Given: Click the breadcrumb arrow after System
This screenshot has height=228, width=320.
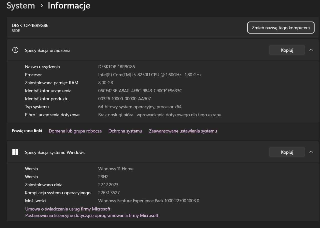Looking at the screenshot, I should [x=42, y=6].
